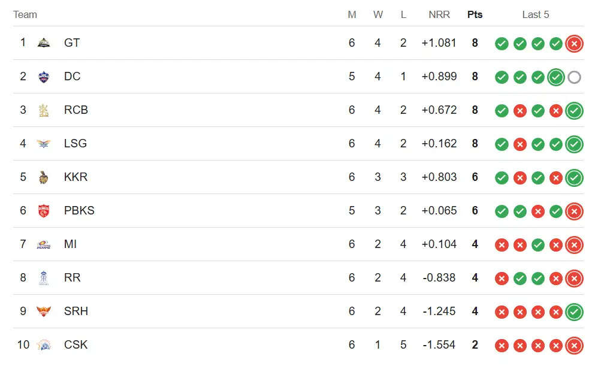Viewport: 598px width, 366px height.
Task: Click SRH's latest win checkmark
Action: [x=574, y=312]
